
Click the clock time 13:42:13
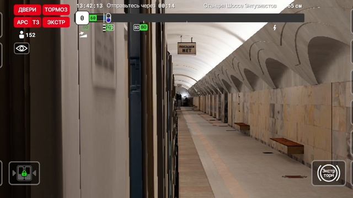coord(89,6)
